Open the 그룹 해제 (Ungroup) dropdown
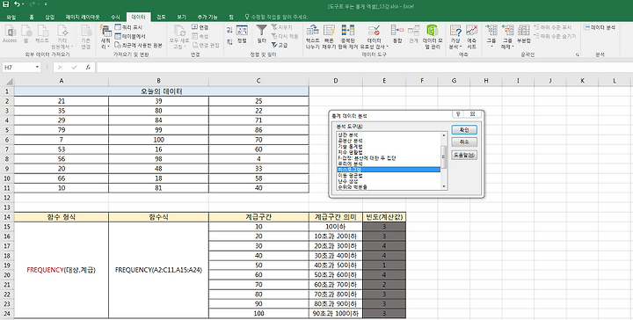633x320 pixels. tap(507, 36)
